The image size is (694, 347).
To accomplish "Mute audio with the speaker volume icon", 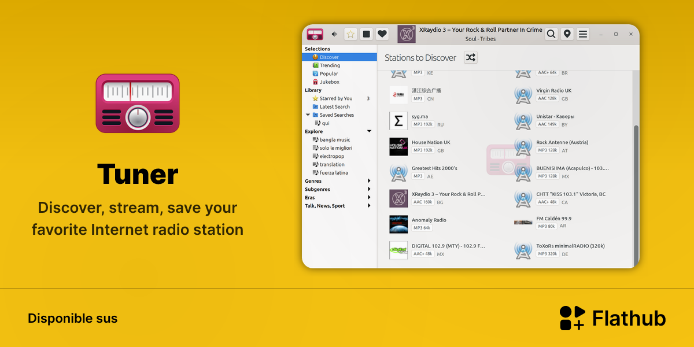I will (x=334, y=34).
